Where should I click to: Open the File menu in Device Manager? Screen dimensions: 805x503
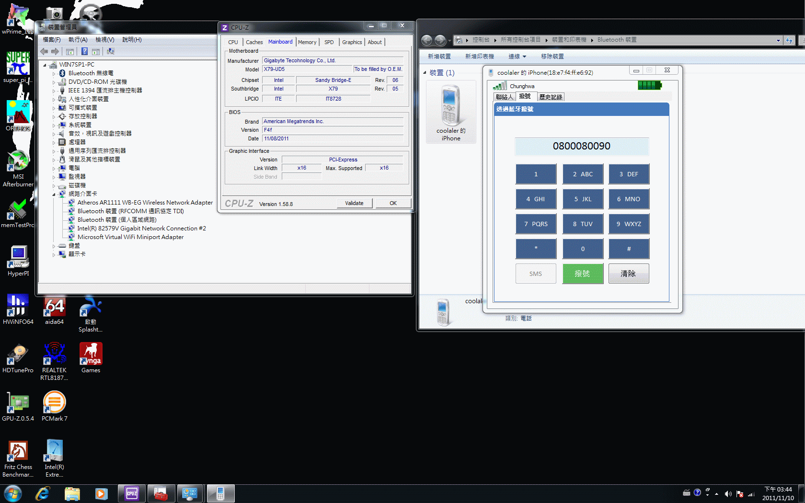(52, 40)
